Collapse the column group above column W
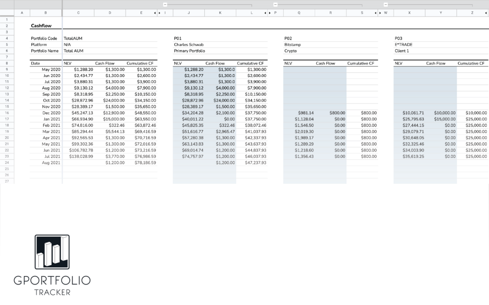The width and height of the screenshot is (489, 305). [x=386, y=4]
